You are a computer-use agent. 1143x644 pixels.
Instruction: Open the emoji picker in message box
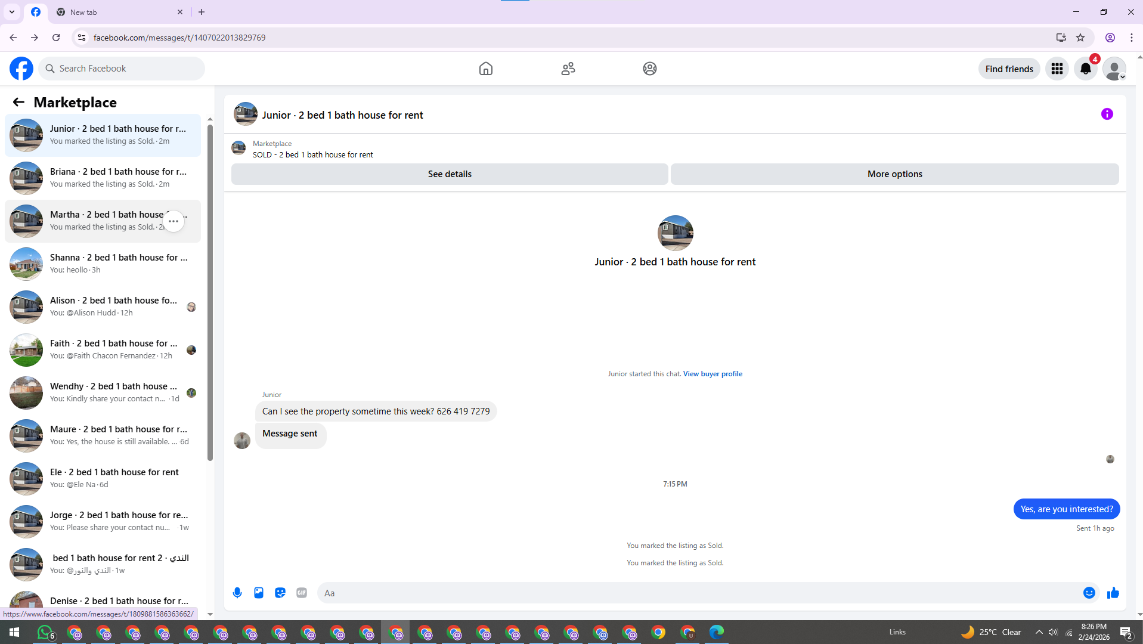click(1089, 593)
